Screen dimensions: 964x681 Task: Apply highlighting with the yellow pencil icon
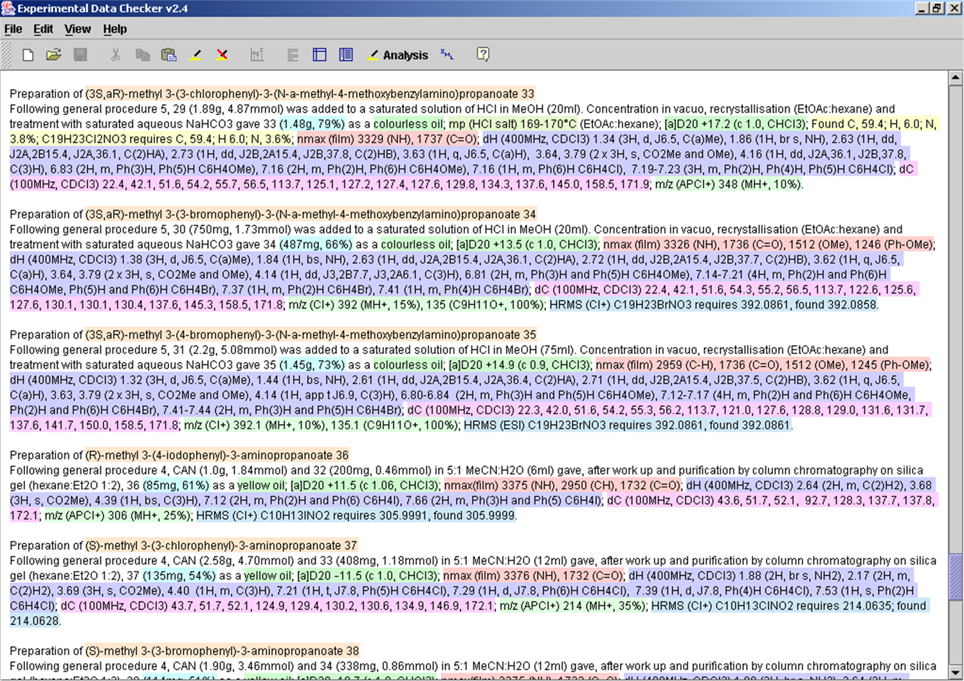[x=196, y=55]
